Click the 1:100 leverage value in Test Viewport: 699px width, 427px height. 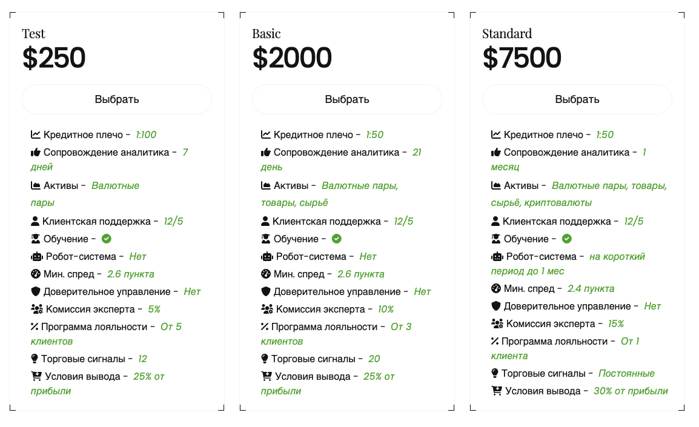coord(146,134)
